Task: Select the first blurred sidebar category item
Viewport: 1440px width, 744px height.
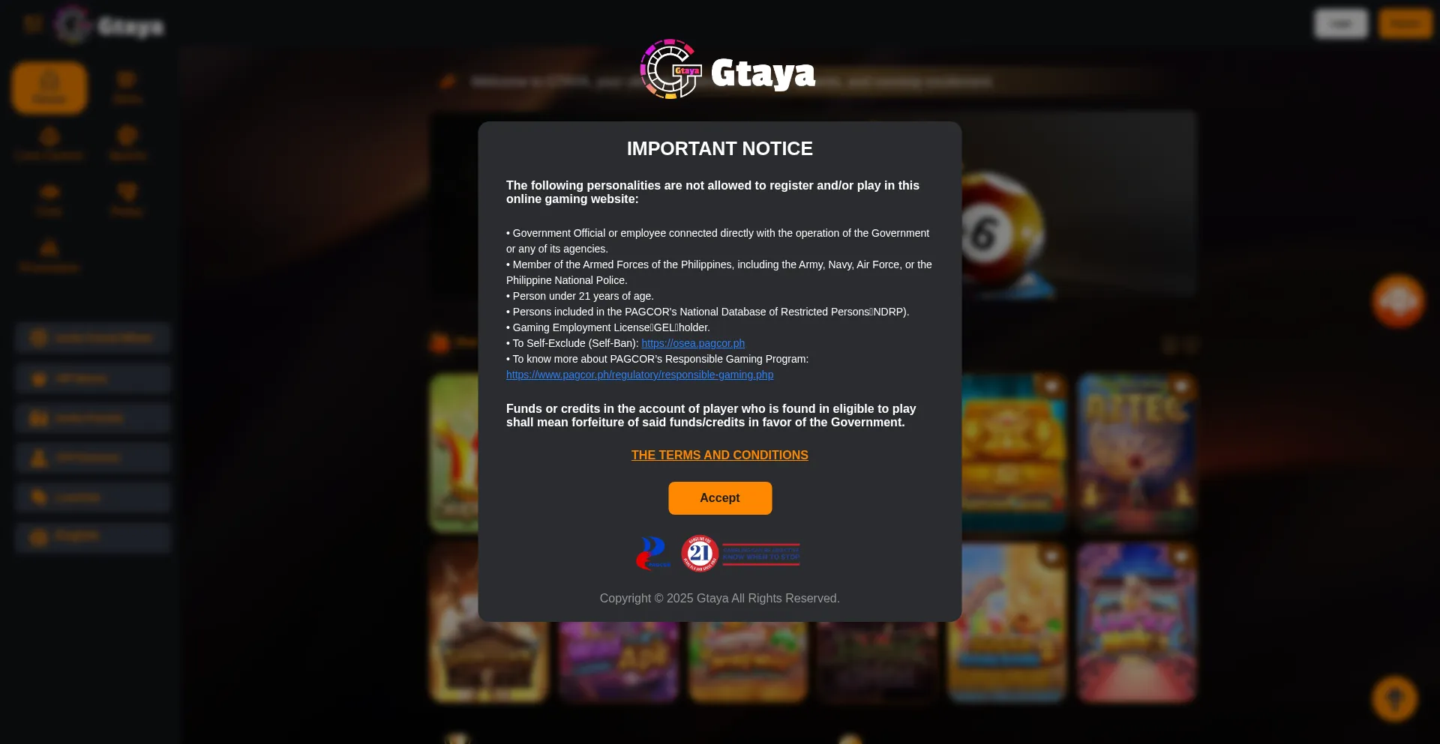Action: click(93, 338)
